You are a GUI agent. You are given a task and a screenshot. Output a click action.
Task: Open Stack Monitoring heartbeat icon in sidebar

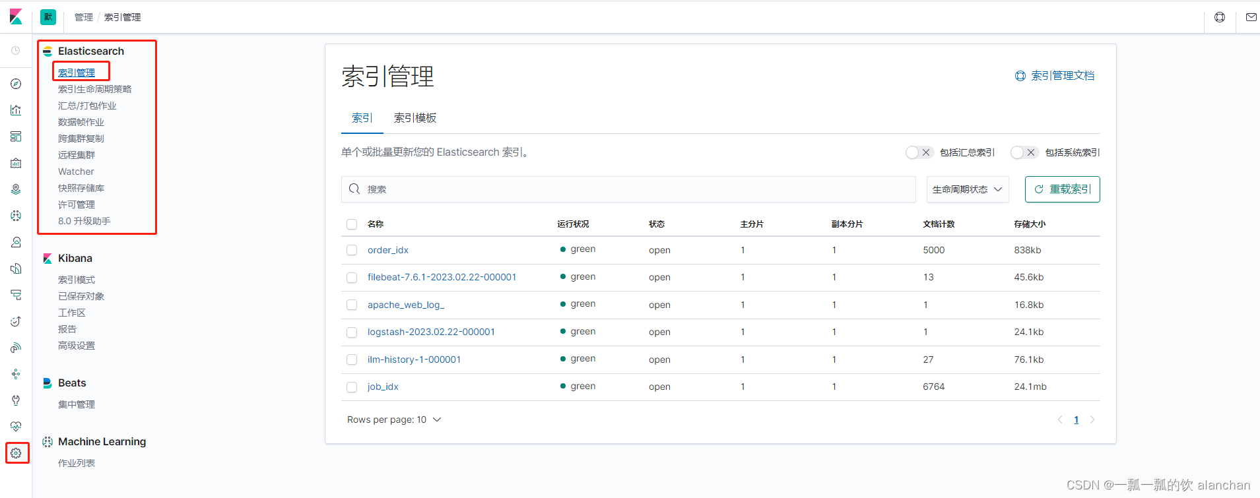coord(16,427)
